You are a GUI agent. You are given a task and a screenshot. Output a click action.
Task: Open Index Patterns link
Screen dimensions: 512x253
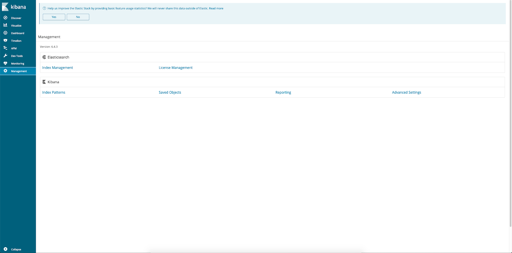coord(54,92)
